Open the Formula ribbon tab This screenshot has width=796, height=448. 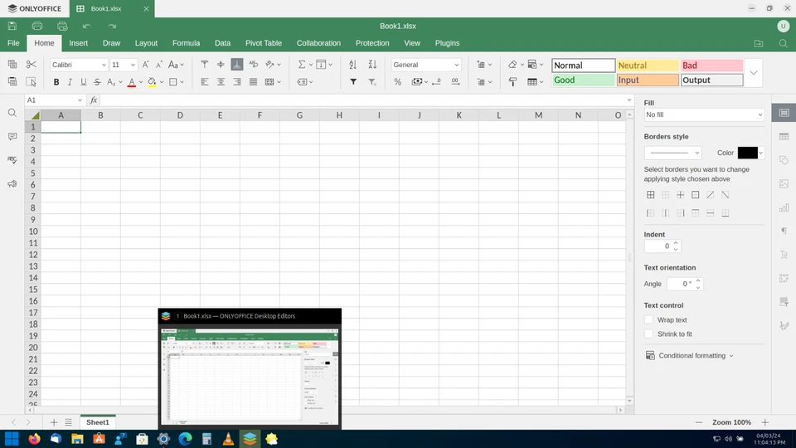(186, 43)
